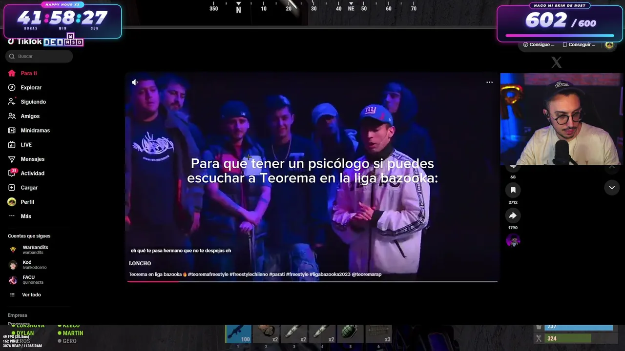This screenshot has height=351, width=625.
Task: Click the 602 / 600 goal progress bar
Action: pyautogui.click(x=560, y=36)
